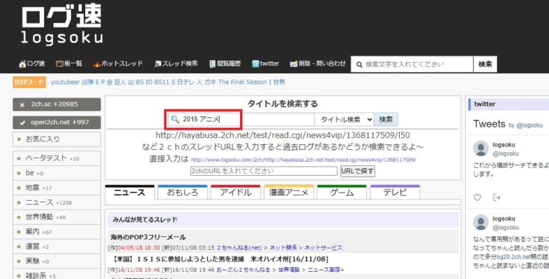Click the 世界 trending word

[279, 82]
